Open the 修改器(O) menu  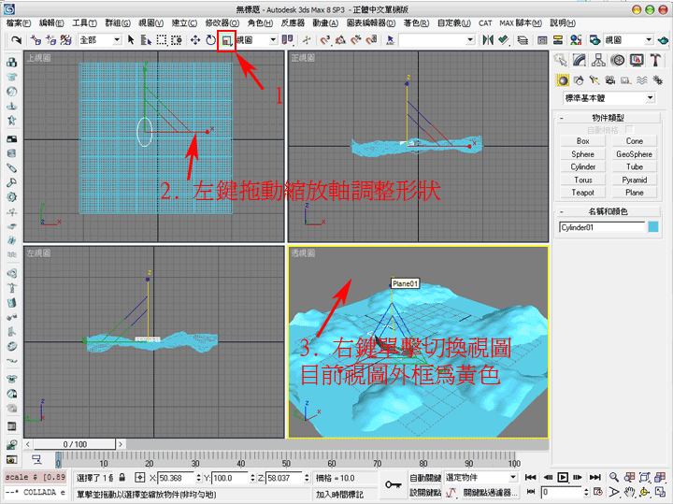click(222, 23)
